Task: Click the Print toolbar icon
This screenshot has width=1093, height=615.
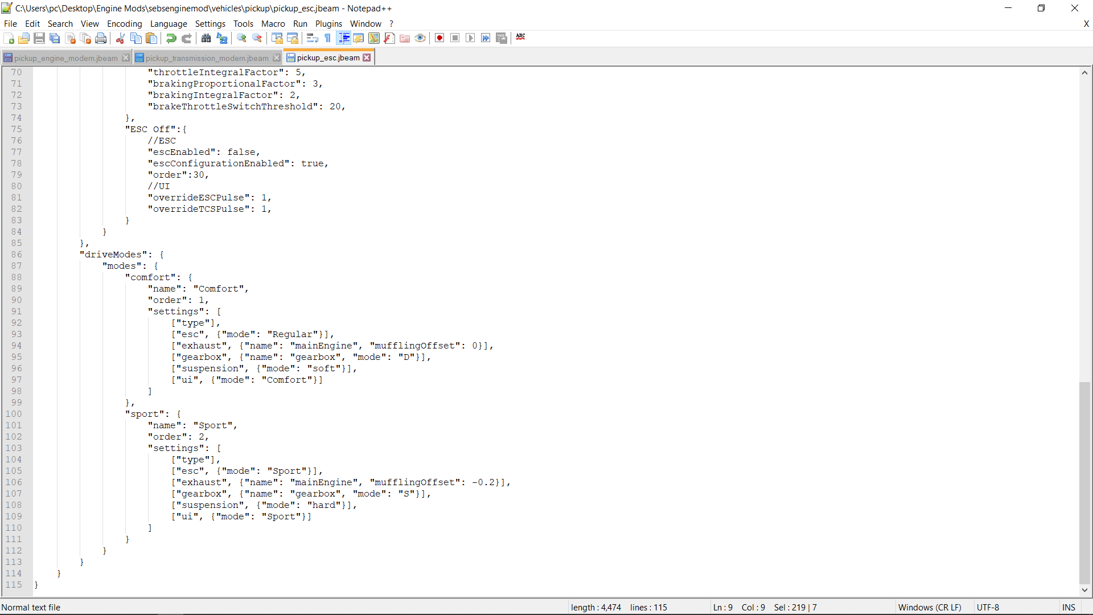Action: 101,38
